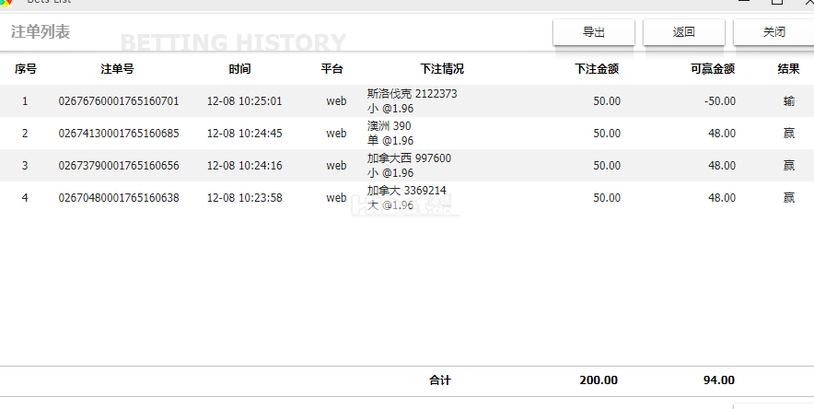Click the 澳洲 390 bet details
The image size is (814, 409).
390,126
